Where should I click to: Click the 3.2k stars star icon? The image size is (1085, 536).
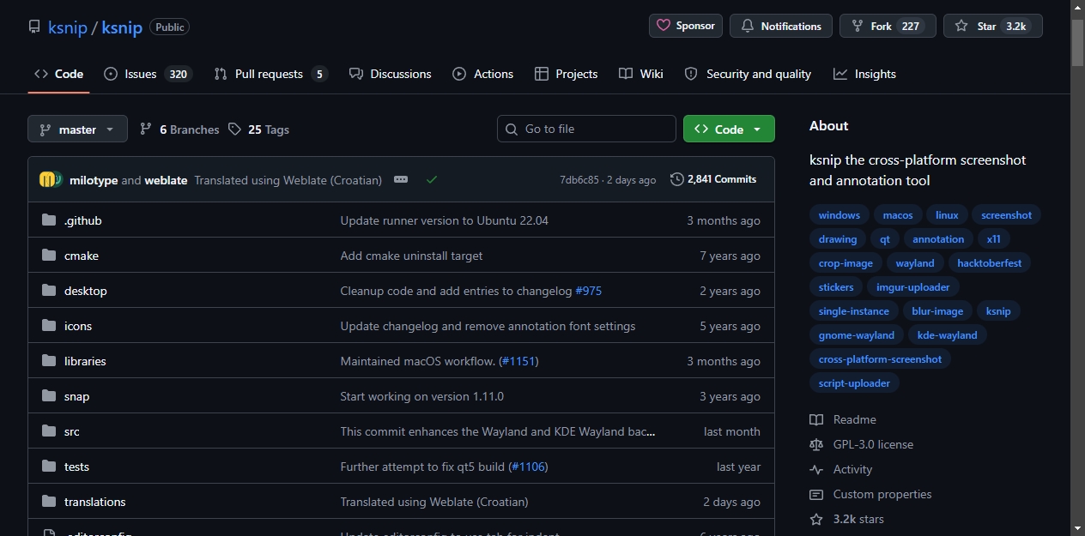point(816,519)
